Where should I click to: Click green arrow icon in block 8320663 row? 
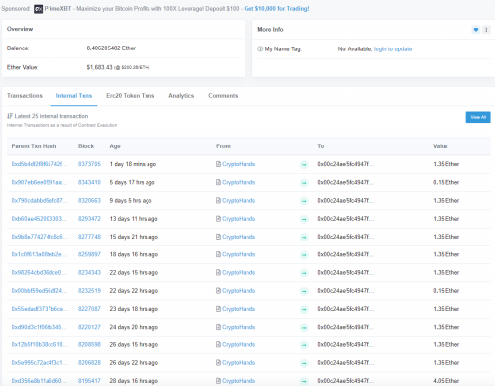click(x=304, y=201)
